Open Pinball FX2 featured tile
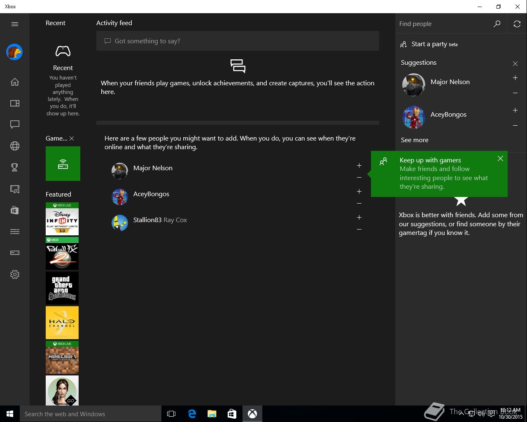527x422 pixels. pyautogui.click(x=62, y=253)
